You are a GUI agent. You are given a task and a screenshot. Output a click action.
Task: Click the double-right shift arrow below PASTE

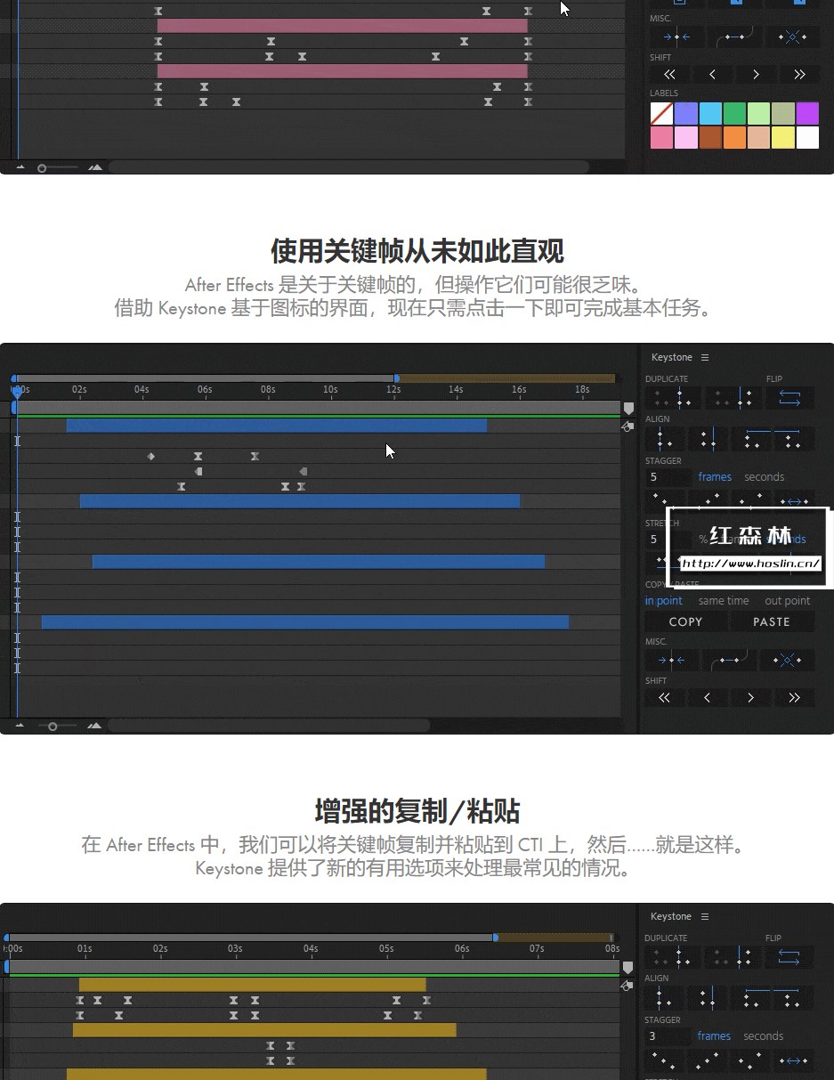tap(795, 698)
